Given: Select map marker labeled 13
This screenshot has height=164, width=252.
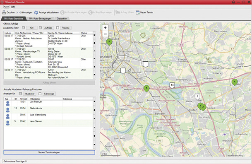Looking at the screenshot, I should click(172, 85).
